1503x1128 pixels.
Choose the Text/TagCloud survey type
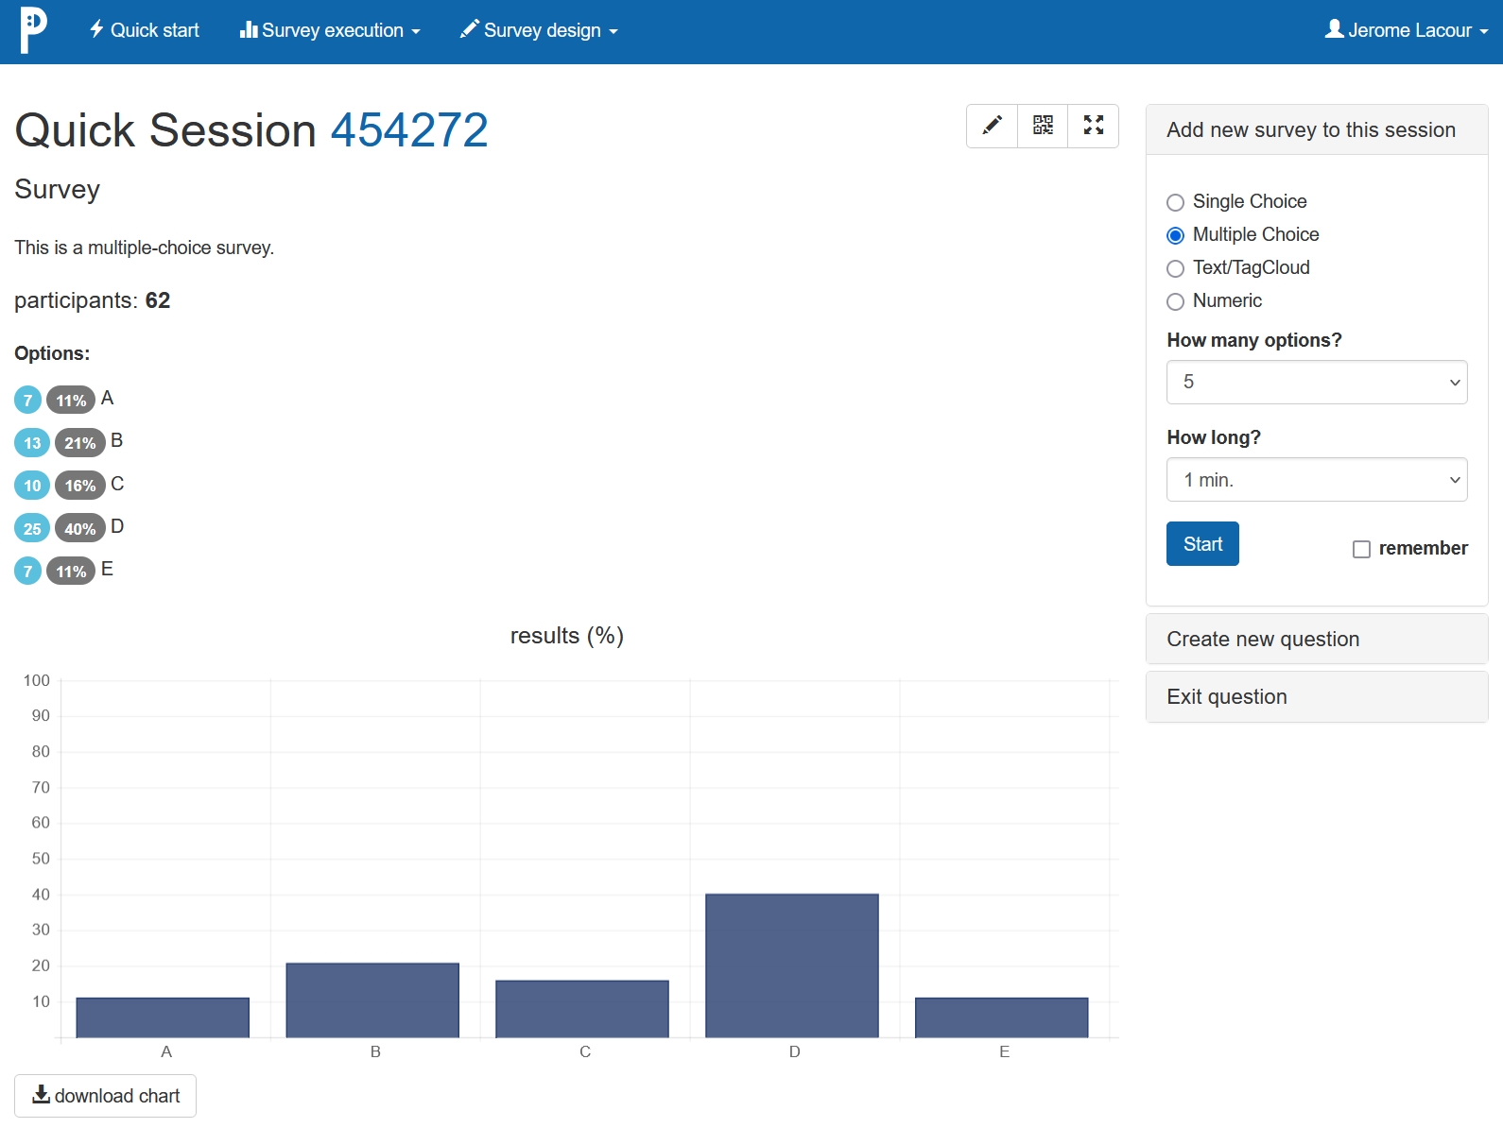[1175, 268]
